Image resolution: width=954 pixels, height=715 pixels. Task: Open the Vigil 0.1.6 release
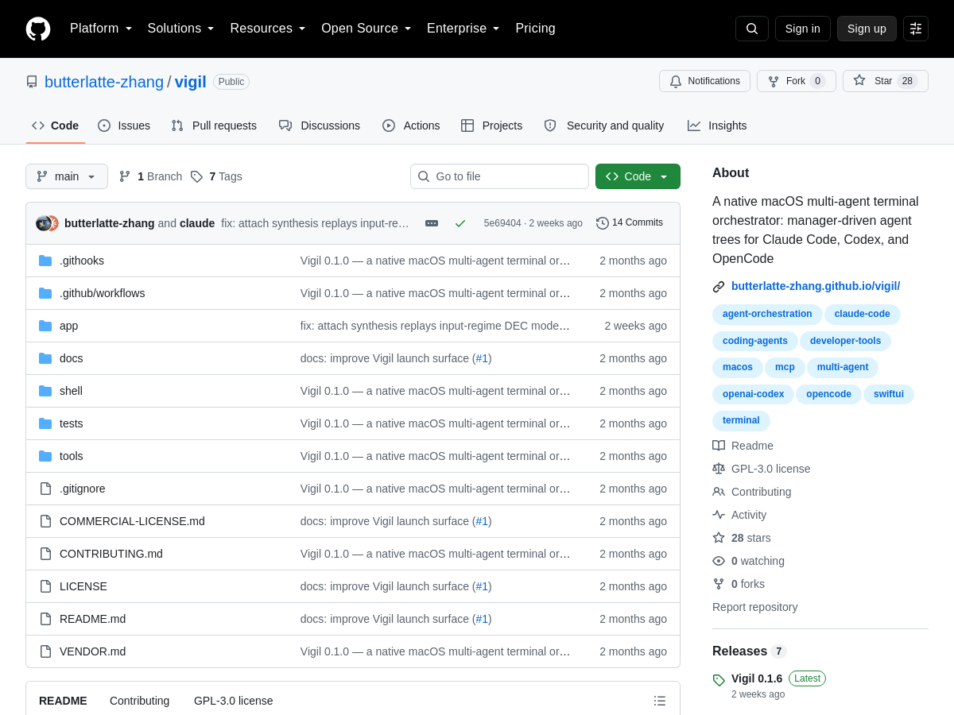(757, 678)
